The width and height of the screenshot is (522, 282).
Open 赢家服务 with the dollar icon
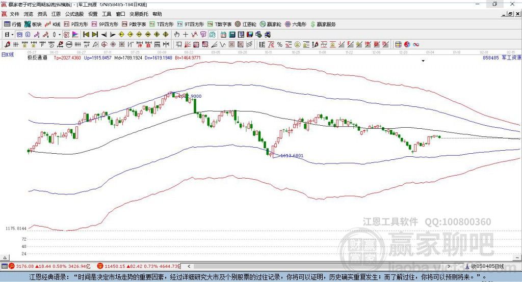(x=323, y=24)
